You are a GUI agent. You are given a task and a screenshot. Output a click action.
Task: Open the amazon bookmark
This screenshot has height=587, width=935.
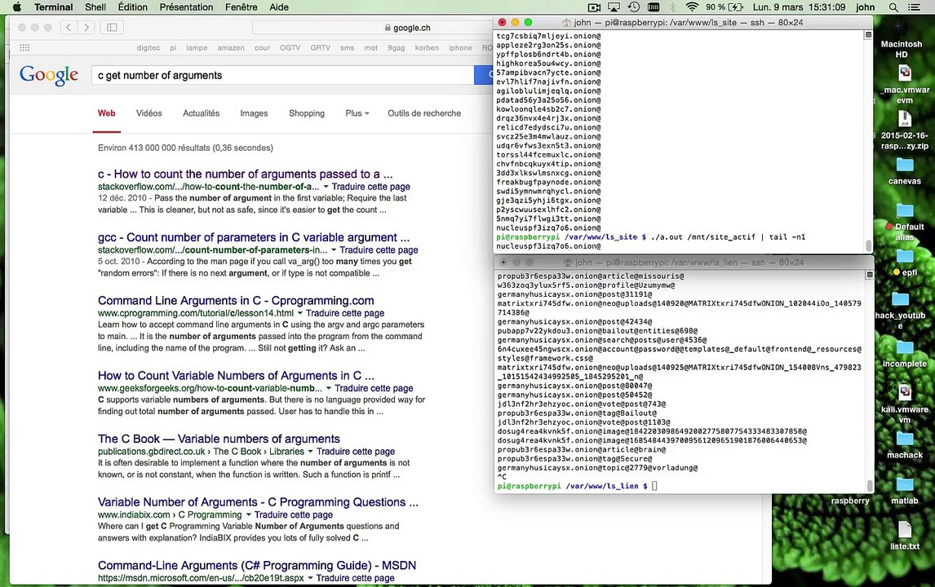click(231, 47)
